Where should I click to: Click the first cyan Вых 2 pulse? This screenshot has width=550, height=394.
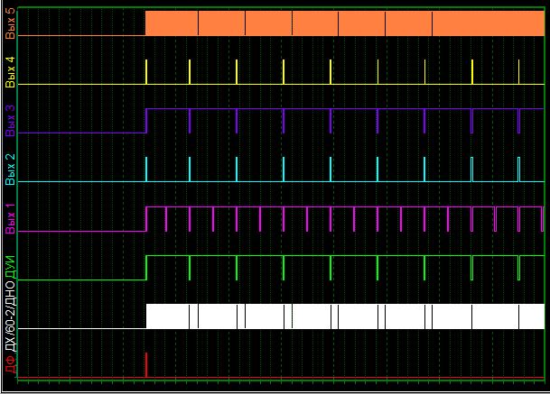tap(146, 170)
